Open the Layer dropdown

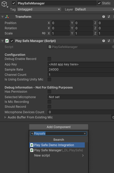tap(94, 9)
